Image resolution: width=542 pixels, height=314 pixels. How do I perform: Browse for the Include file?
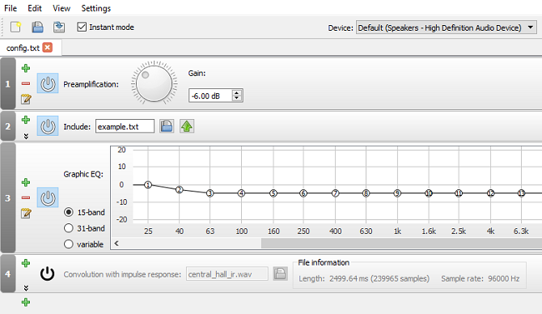[167, 126]
